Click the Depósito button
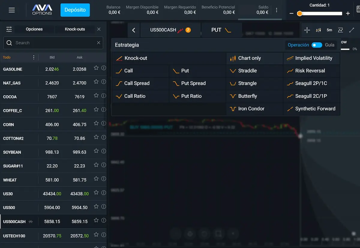 click(75, 10)
